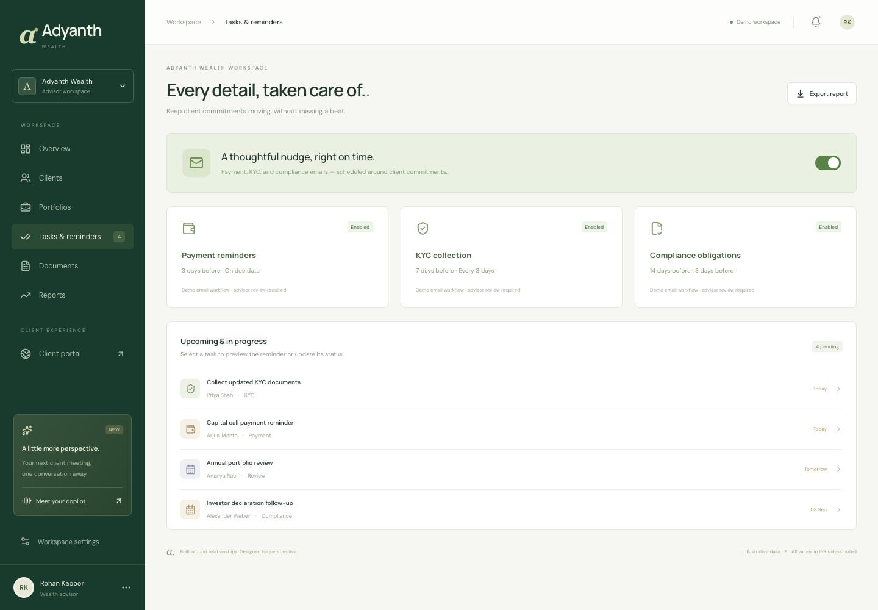Click the Export report button
Screen dimensions: 878x610
822,93
